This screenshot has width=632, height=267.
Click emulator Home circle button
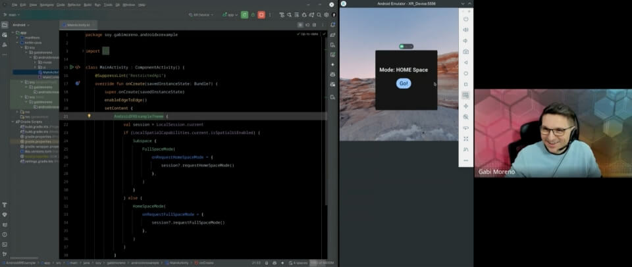click(465, 73)
